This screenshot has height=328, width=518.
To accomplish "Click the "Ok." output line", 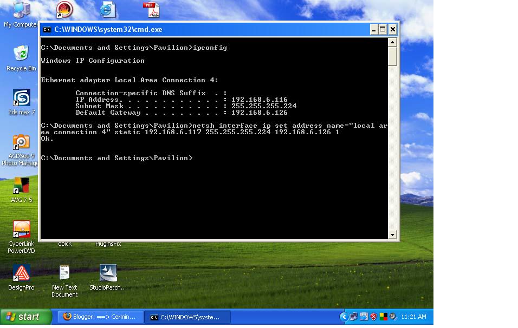I will (47, 139).
